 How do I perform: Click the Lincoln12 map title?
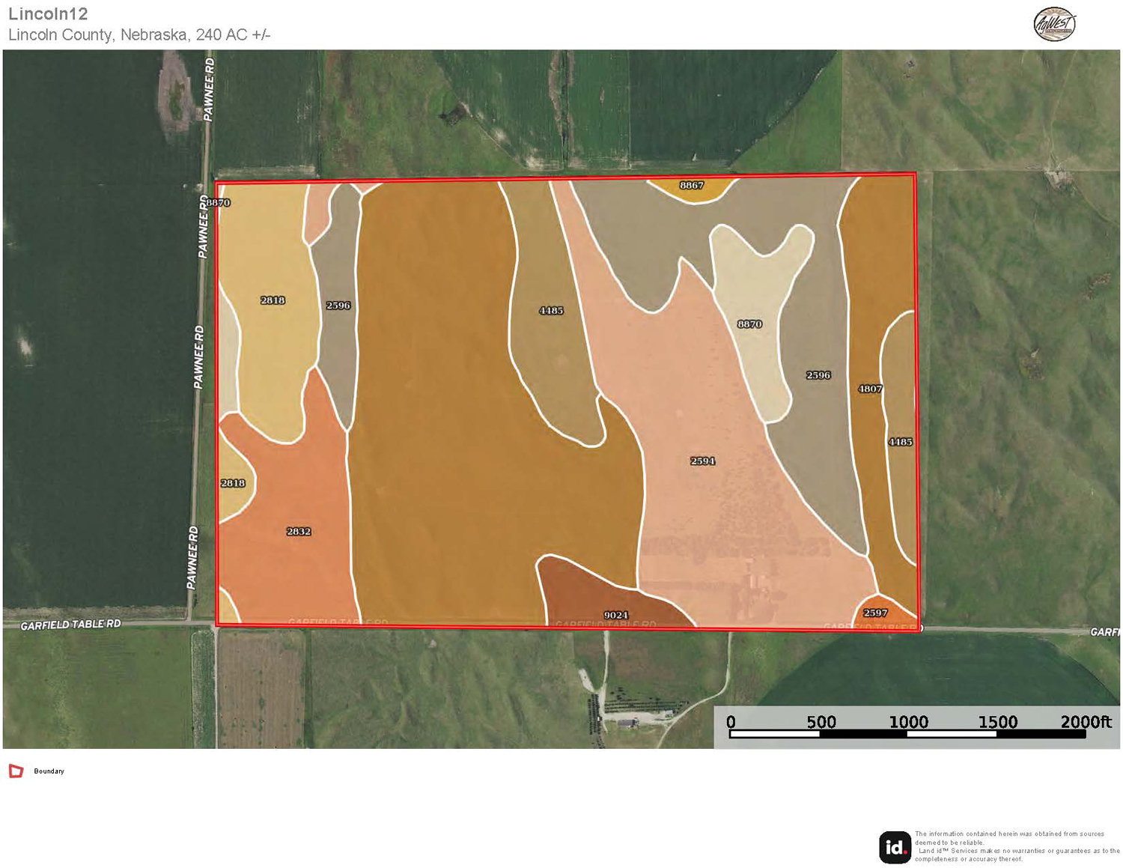pos(48,13)
